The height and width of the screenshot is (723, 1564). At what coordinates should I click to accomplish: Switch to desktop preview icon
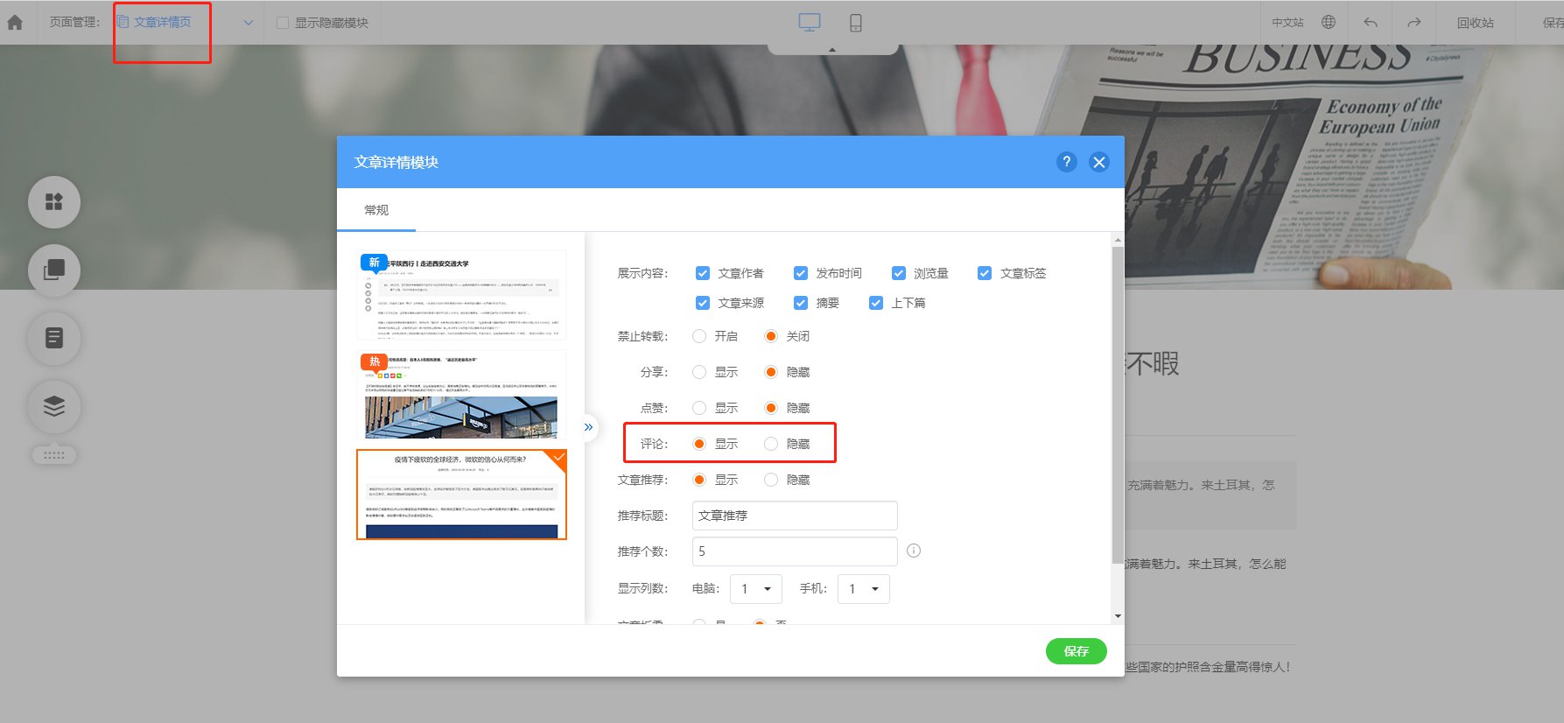(x=810, y=23)
